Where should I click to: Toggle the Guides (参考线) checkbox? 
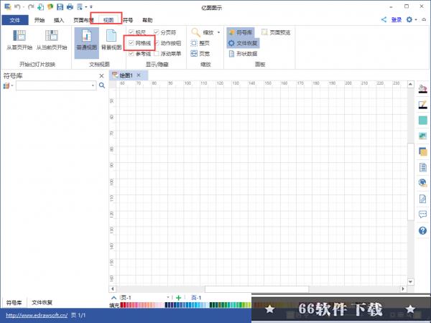[131, 54]
